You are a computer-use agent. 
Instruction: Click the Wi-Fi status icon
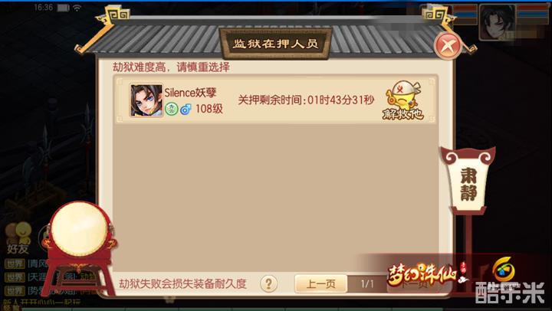(77, 8)
